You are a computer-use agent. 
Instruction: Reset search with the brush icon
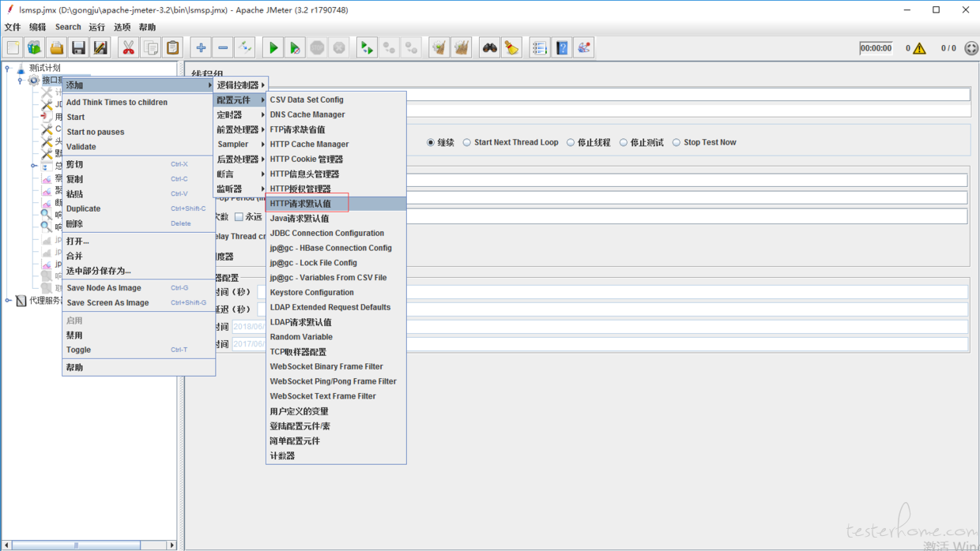(x=512, y=48)
